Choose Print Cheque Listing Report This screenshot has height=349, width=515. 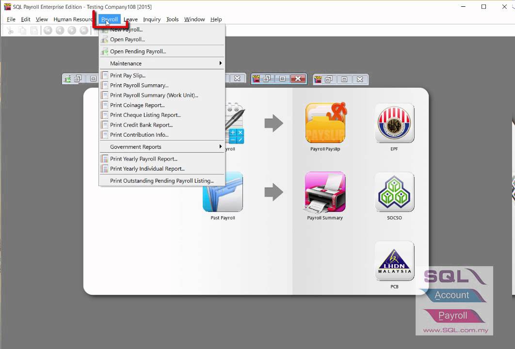click(x=162, y=115)
